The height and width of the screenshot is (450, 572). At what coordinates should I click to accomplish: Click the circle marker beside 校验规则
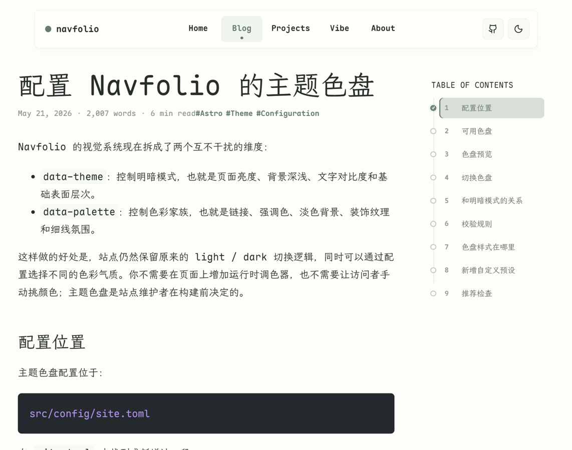pos(433,224)
